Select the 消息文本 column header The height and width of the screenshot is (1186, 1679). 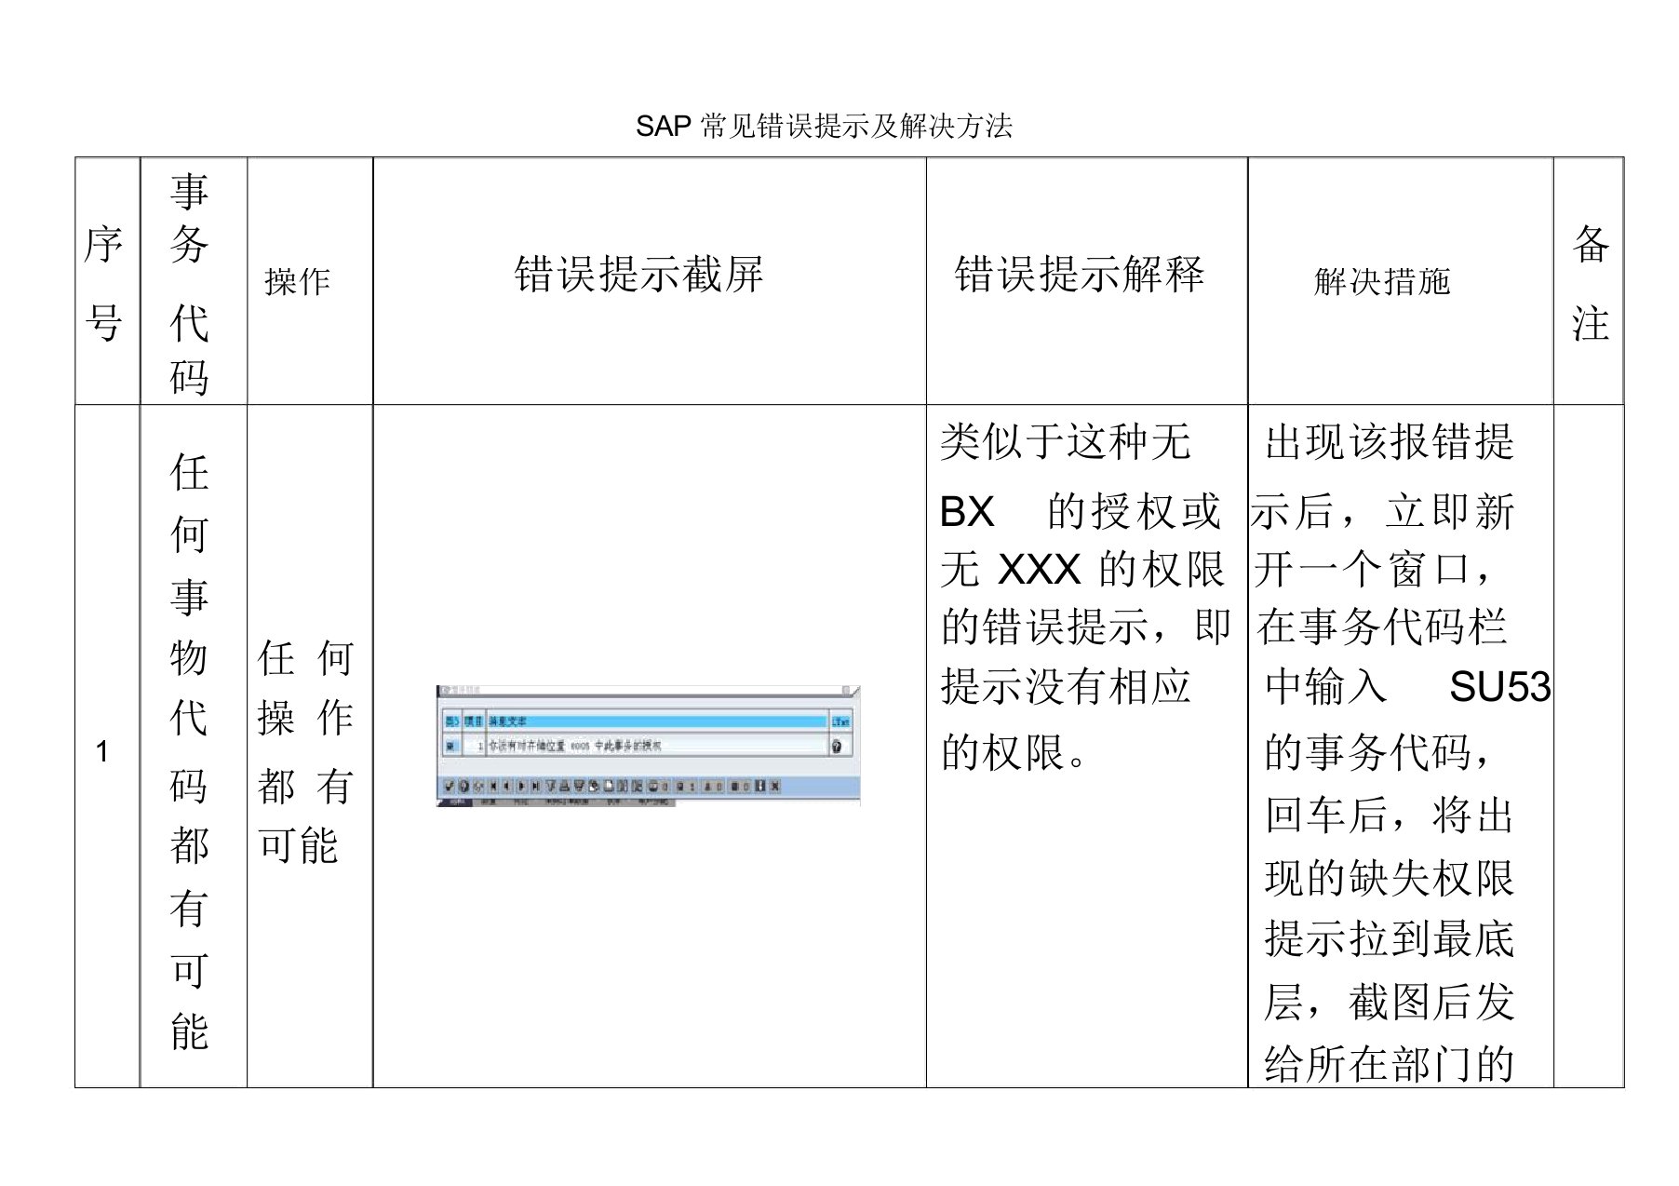[x=657, y=721]
